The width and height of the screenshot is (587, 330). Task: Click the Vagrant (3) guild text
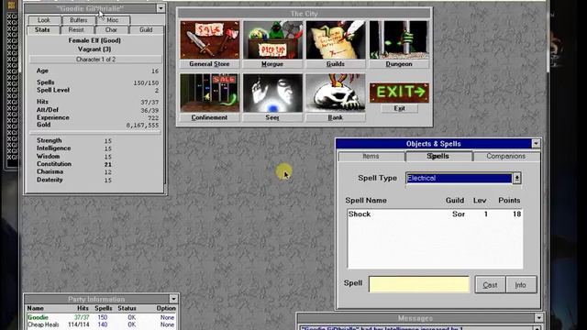tap(94, 49)
